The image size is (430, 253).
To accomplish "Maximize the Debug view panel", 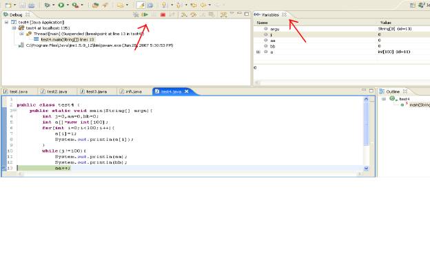I will (x=247, y=14).
